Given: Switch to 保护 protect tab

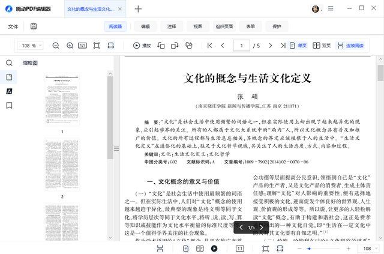Looking at the screenshot, I should 277,26.
